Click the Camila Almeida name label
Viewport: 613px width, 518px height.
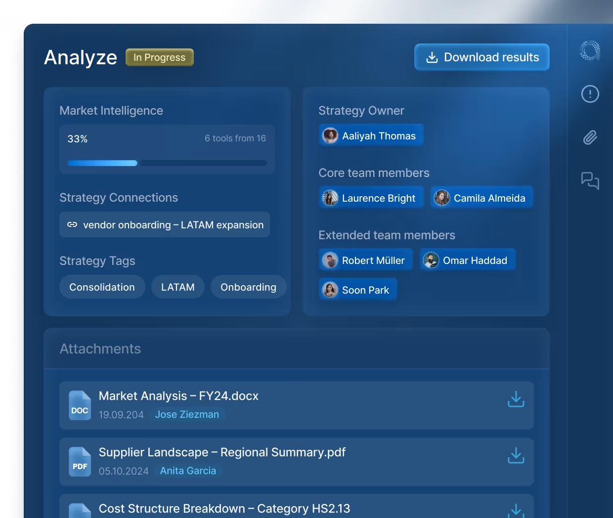(489, 198)
